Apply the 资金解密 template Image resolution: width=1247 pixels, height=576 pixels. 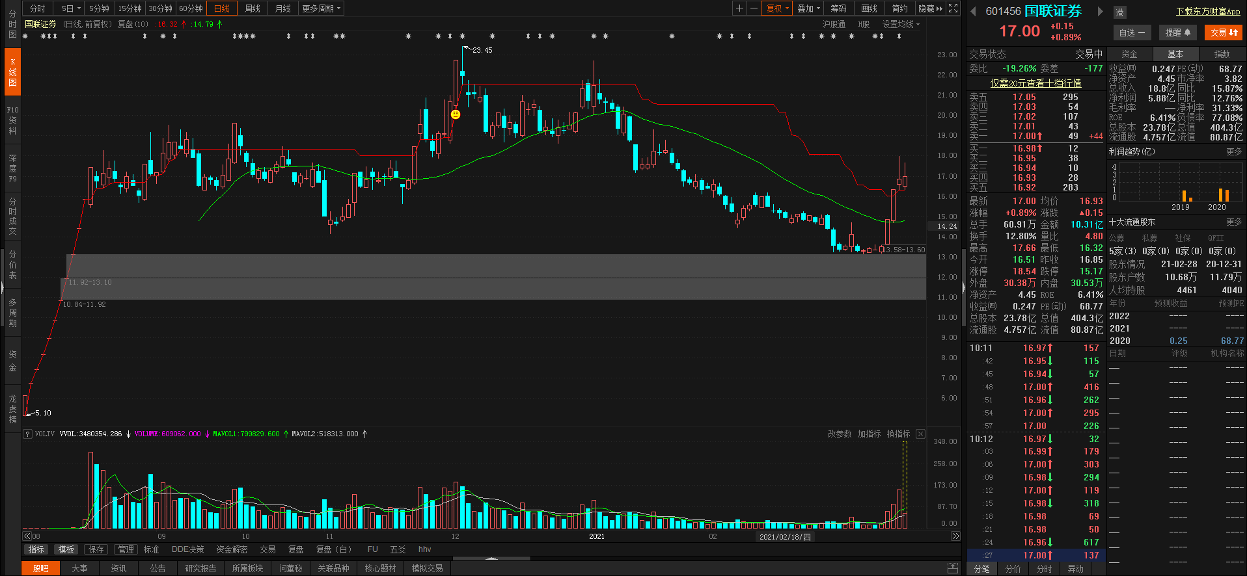click(x=232, y=550)
